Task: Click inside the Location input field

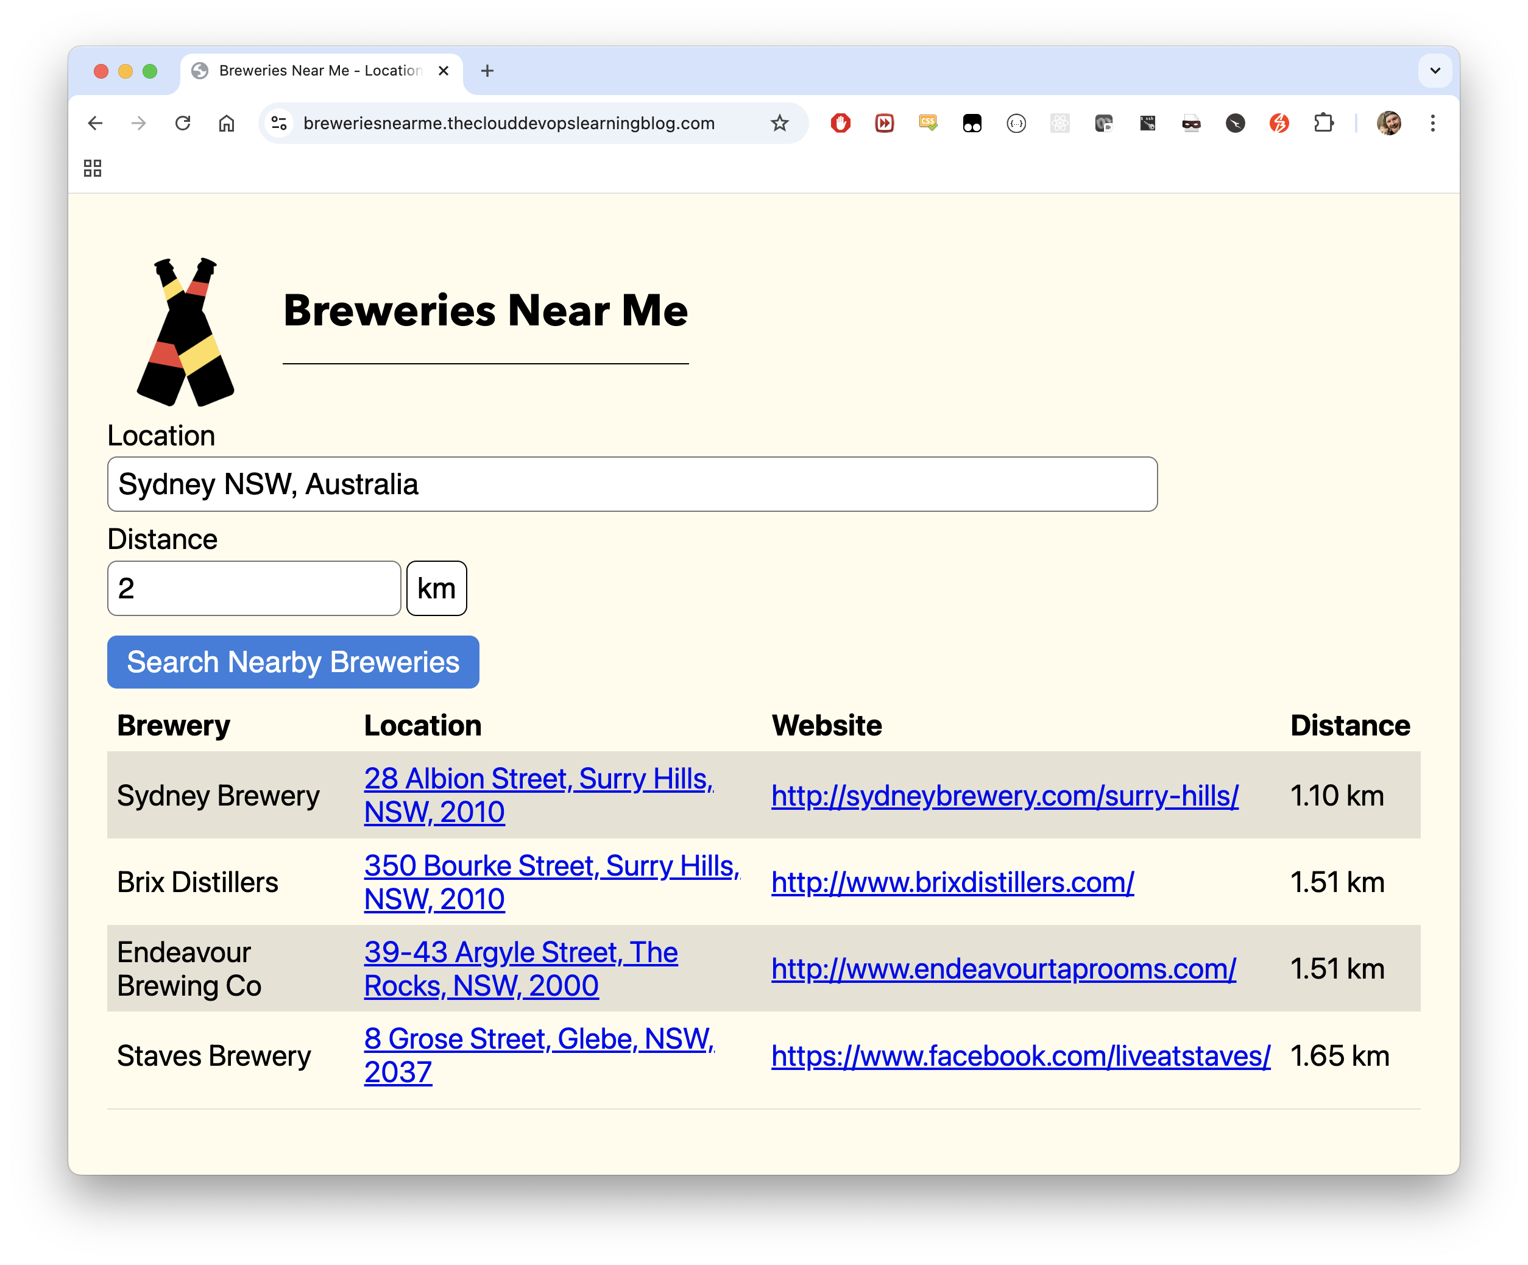Action: (x=632, y=484)
